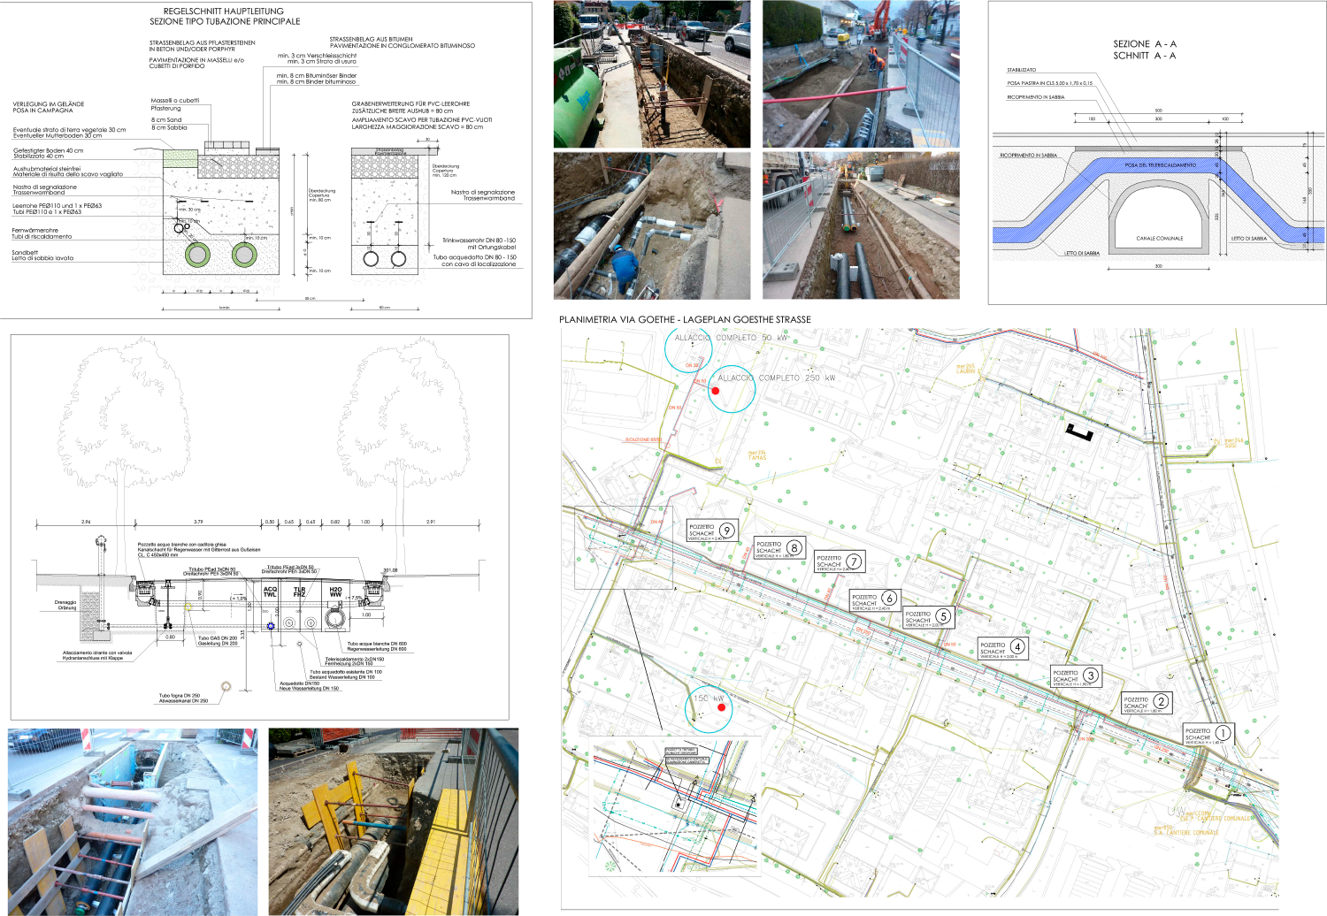Click the ACQ TWL box in the road section

tap(270, 592)
